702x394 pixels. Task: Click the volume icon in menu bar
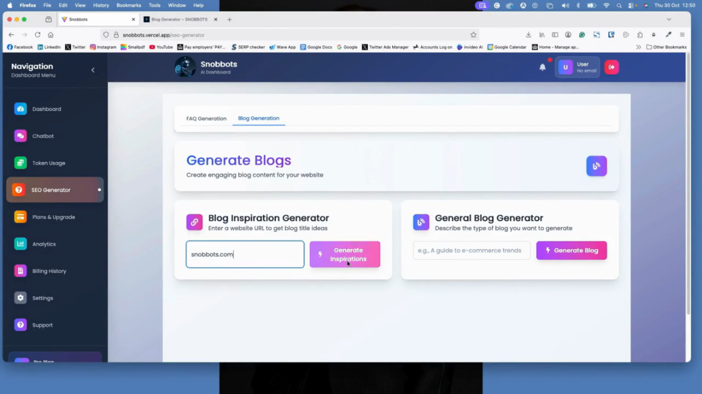pyautogui.click(x=565, y=5)
